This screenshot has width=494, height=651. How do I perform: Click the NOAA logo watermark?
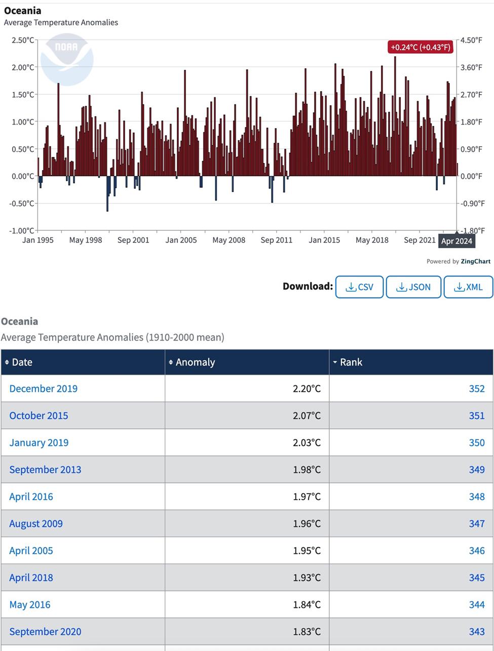pos(67,59)
